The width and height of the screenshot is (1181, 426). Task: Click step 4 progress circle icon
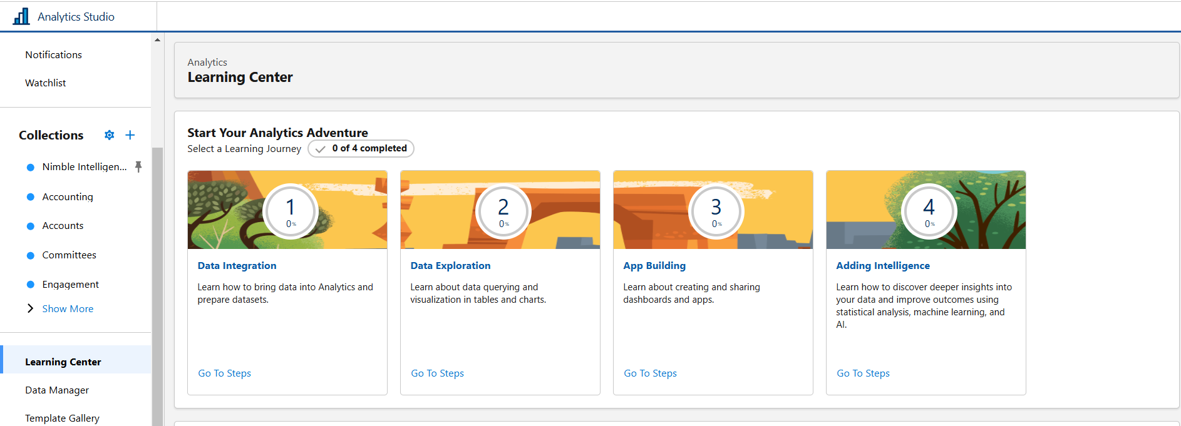pos(929,211)
